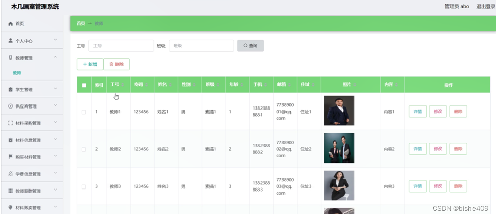Click the 新增 add button
Viewport: 496px width, 216px height.
point(89,64)
